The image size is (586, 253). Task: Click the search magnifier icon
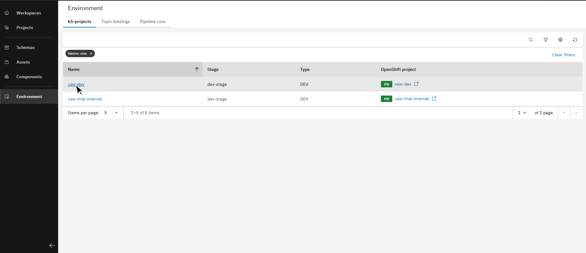531,40
